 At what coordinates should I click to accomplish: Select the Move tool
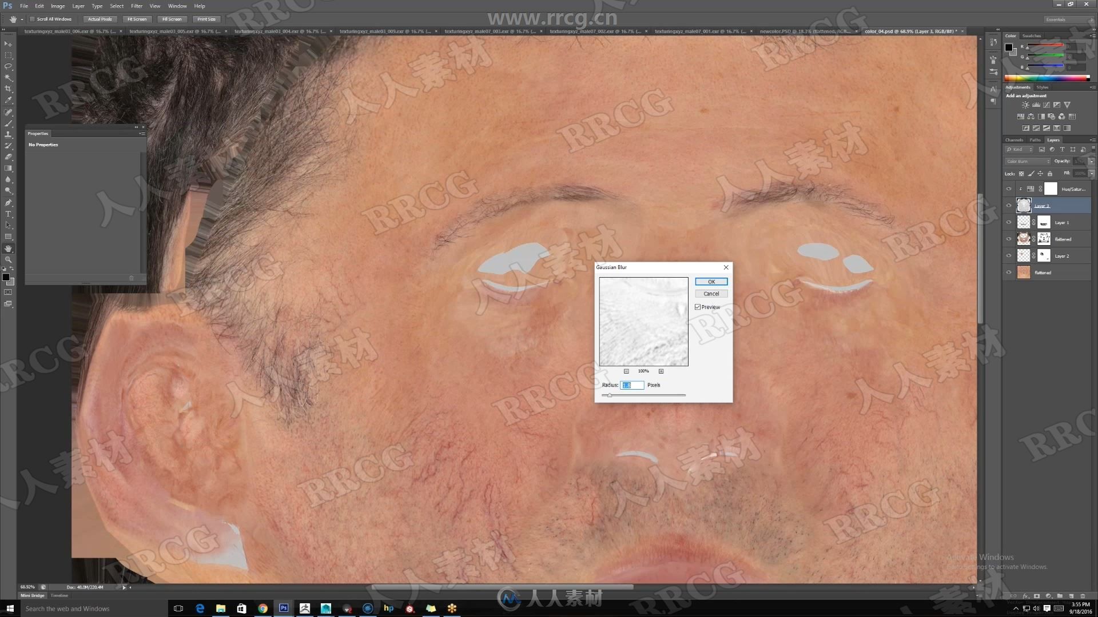(x=8, y=44)
